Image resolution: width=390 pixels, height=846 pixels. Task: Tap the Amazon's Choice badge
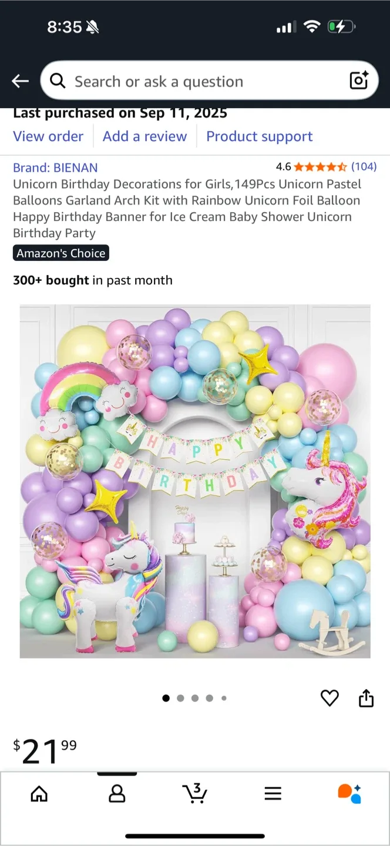click(x=61, y=253)
